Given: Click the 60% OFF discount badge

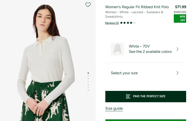Looking at the screenshot, I should click(x=180, y=18).
